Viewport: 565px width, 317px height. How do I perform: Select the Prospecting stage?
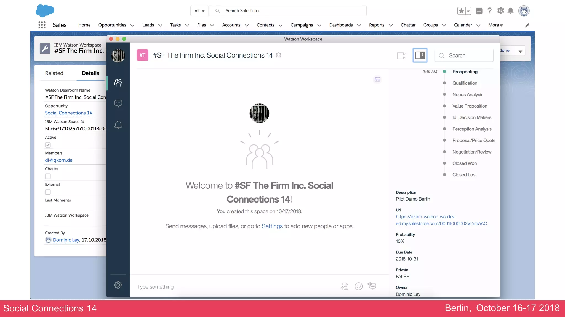(465, 72)
